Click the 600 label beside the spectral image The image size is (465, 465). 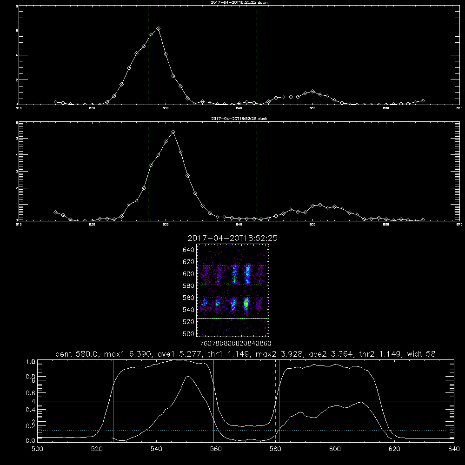point(188,274)
